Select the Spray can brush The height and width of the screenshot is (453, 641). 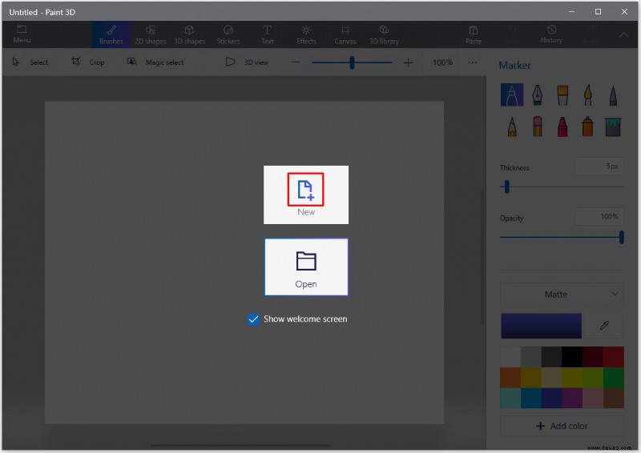pyautogui.click(x=588, y=126)
